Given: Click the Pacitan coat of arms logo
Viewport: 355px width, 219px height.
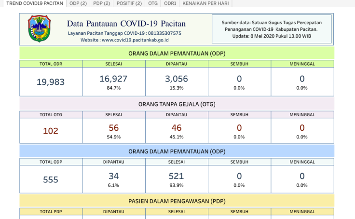Looking at the screenshot, I should [39, 29].
